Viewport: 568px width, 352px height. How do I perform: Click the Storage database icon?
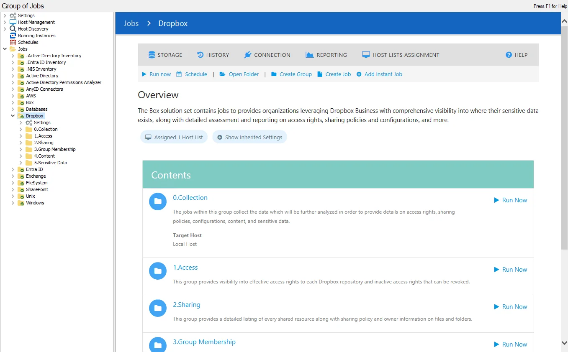coord(152,55)
